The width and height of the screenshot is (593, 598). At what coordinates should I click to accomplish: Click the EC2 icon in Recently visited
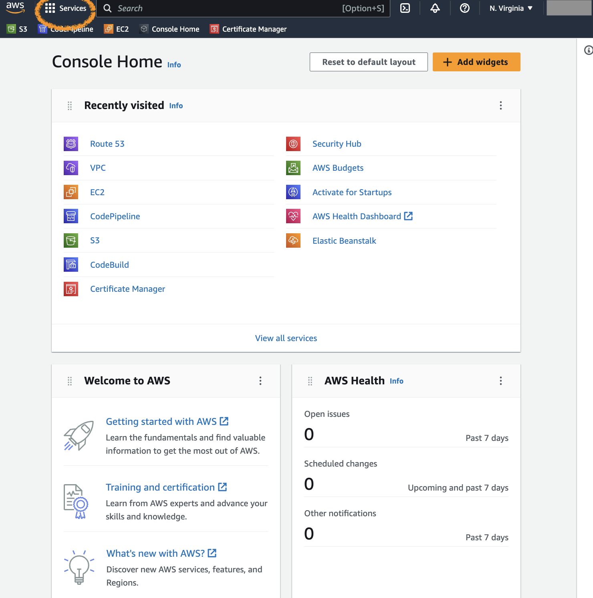click(x=71, y=192)
